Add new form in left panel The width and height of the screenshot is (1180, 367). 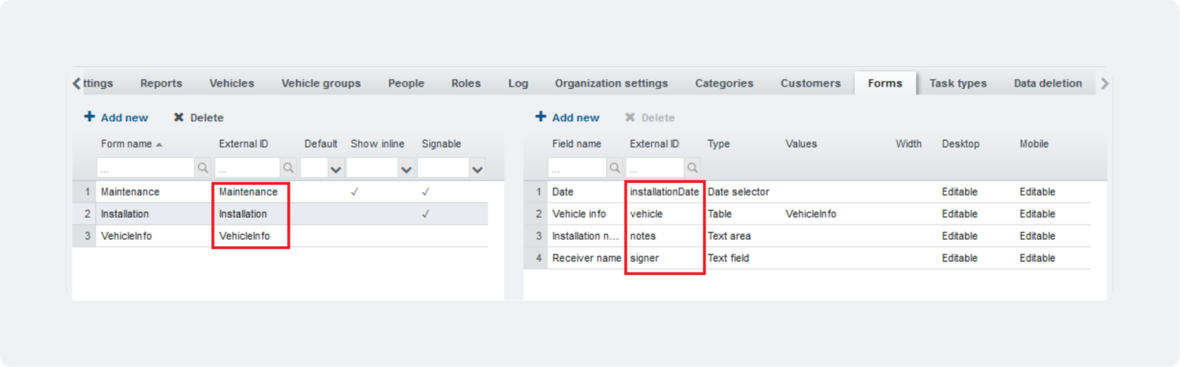click(116, 117)
